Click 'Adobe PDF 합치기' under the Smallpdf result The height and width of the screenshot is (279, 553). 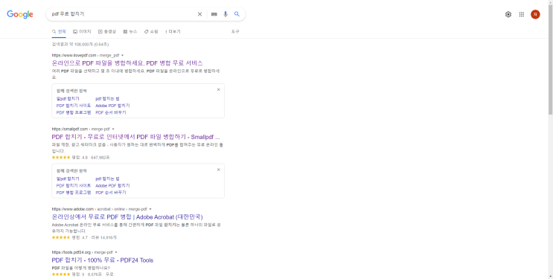[x=112, y=185]
